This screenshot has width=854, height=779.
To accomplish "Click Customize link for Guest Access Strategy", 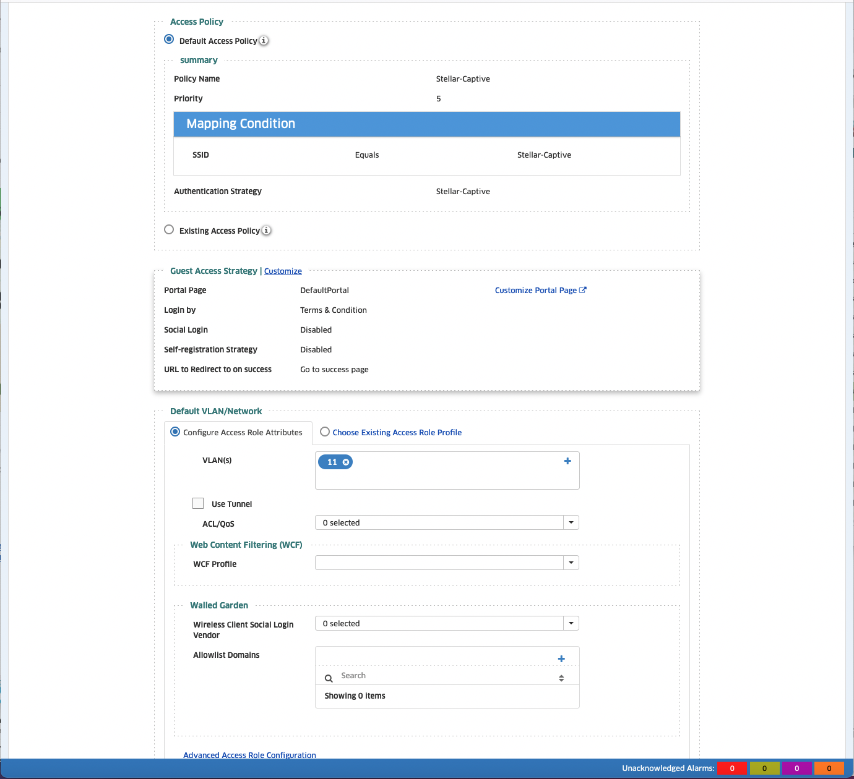I will point(283,271).
